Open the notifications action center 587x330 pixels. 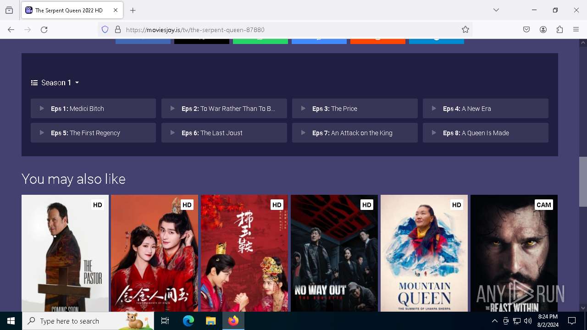click(x=572, y=321)
